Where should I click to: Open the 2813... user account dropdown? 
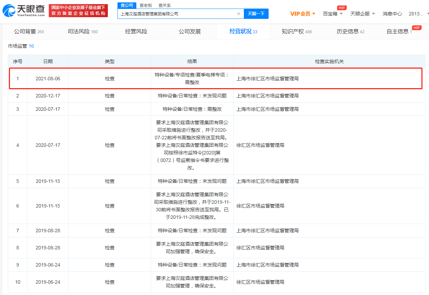419,14
